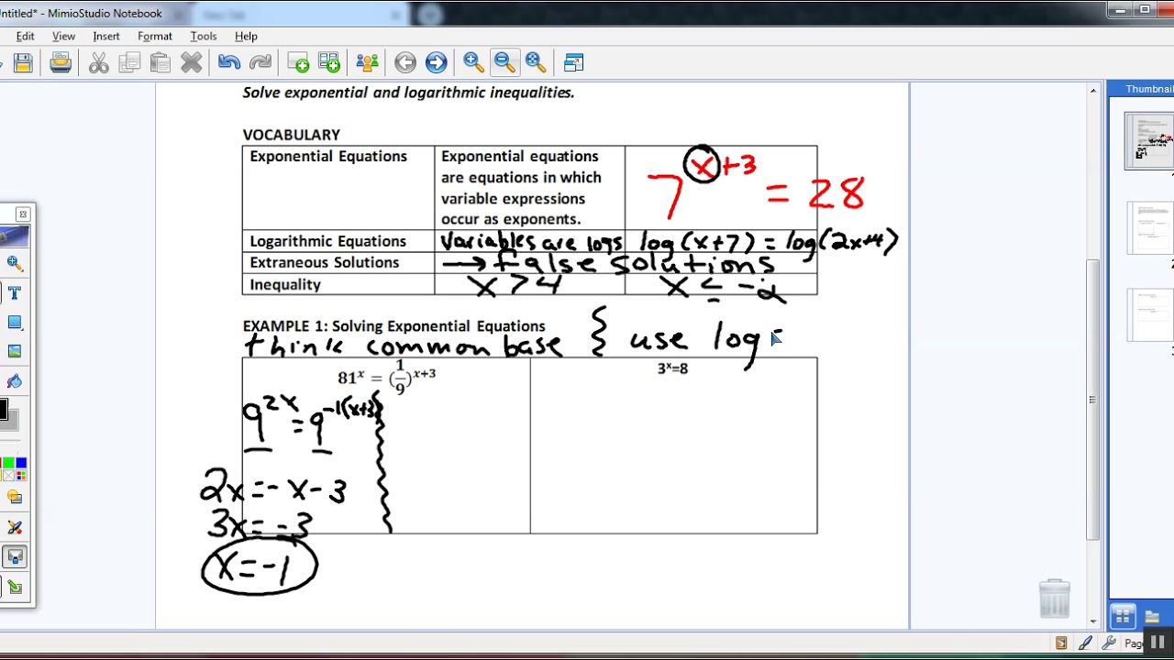
Task: Click the page scrollbar up arrow
Action: pos(1093,90)
